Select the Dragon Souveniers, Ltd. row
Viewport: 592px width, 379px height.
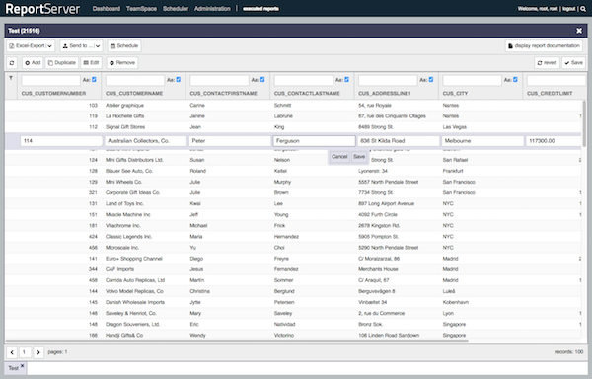(x=293, y=325)
